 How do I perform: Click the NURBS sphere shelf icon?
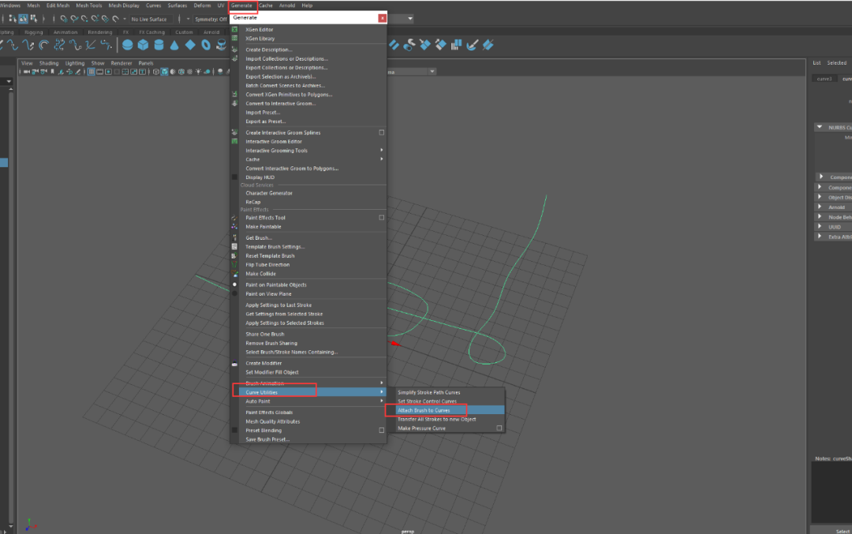[127, 44]
